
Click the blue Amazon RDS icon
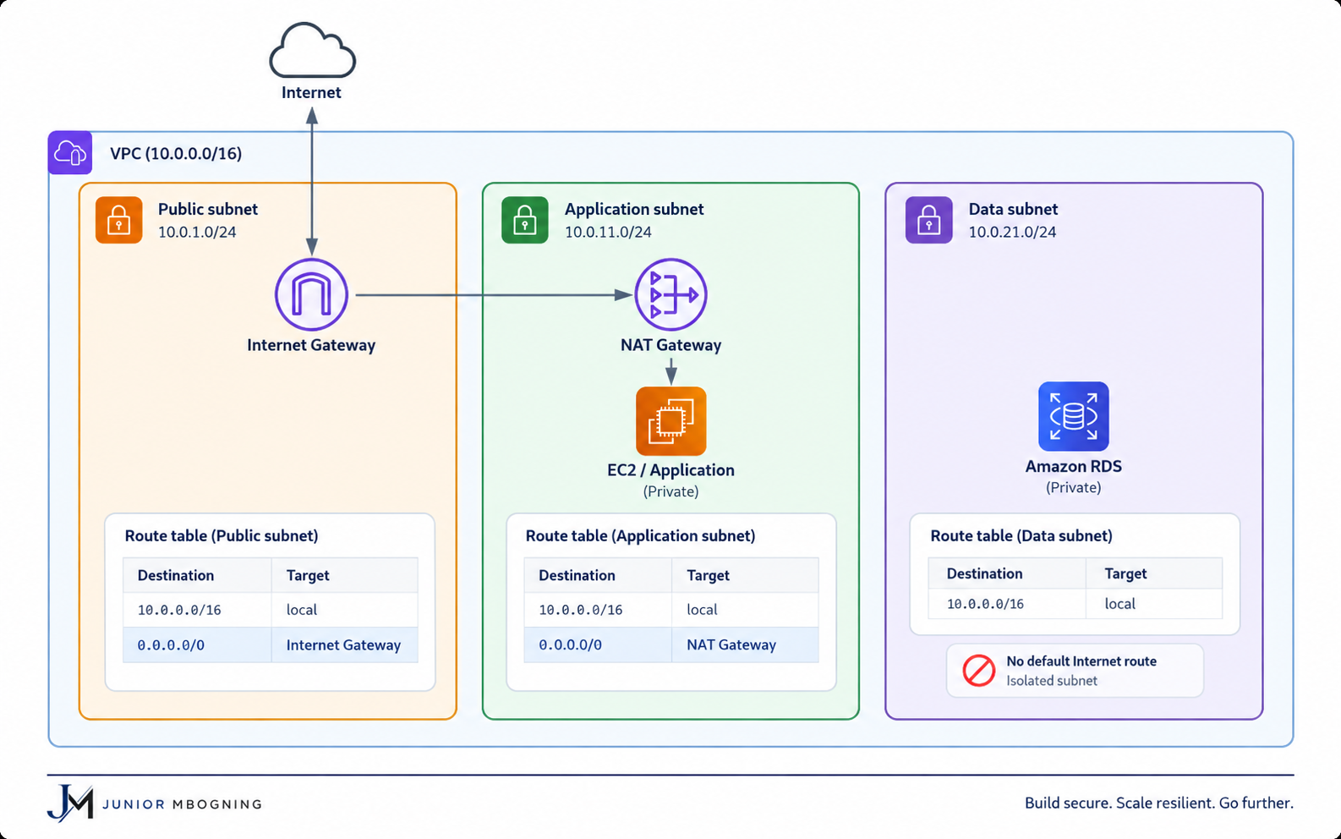point(1074,416)
